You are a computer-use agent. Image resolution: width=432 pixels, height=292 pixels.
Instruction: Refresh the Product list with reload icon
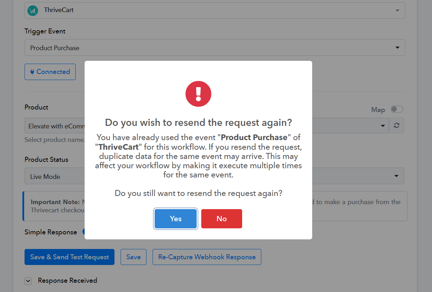pos(397,126)
